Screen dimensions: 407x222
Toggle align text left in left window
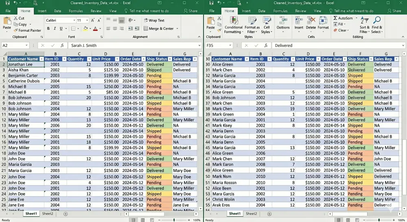(108, 29)
